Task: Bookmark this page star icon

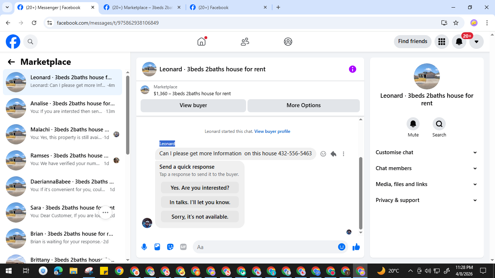Action: [x=456, y=23]
